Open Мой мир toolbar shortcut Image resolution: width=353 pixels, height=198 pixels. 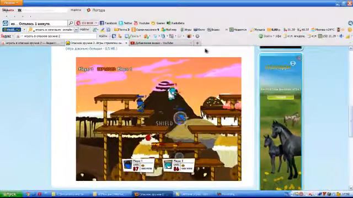pyautogui.click(x=169, y=30)
